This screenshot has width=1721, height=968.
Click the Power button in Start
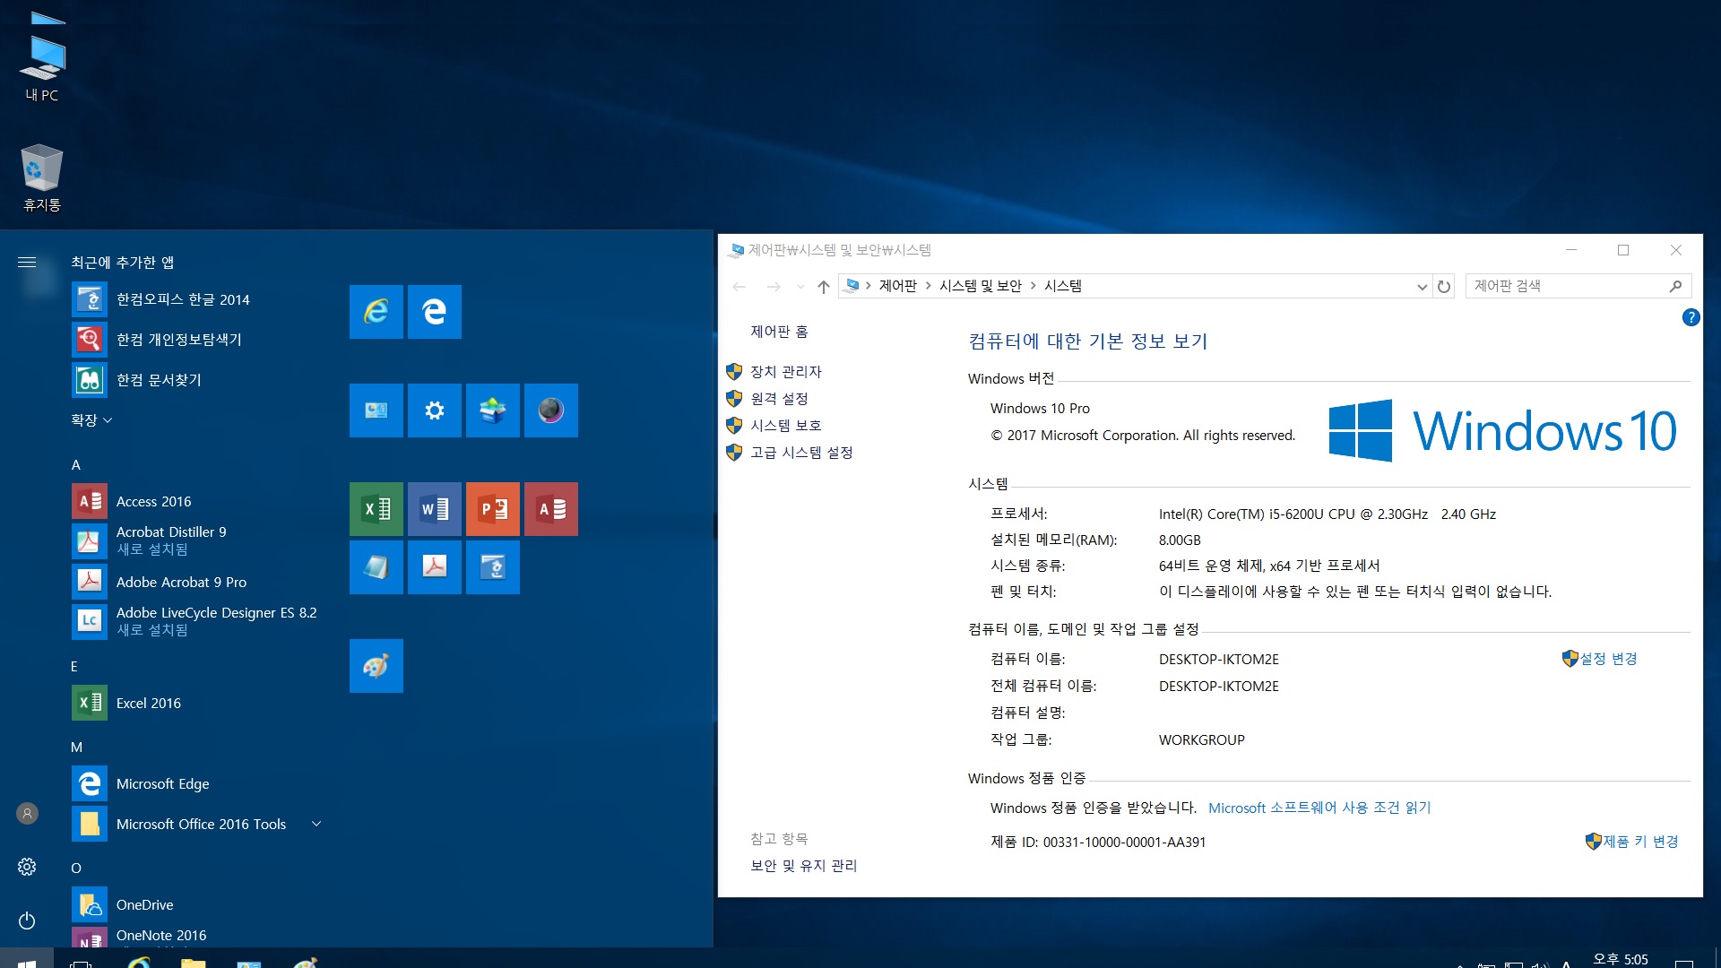click(27, 920)
